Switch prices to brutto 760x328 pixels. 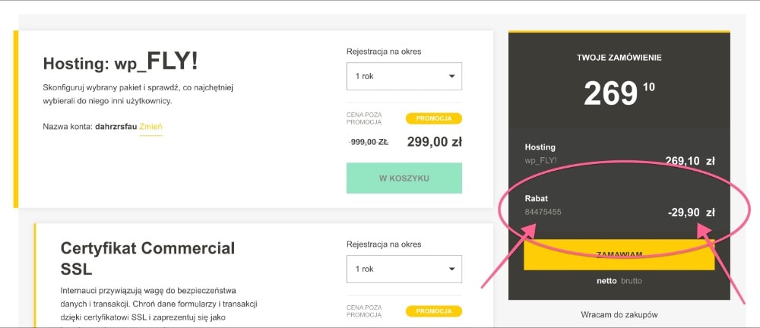point(632,281)
